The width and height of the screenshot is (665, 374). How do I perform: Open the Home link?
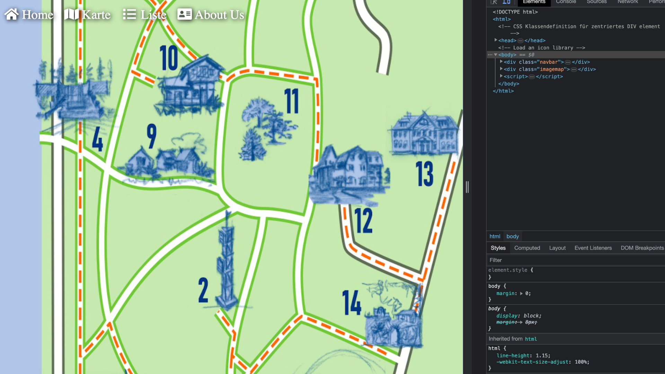pos(29,15)
